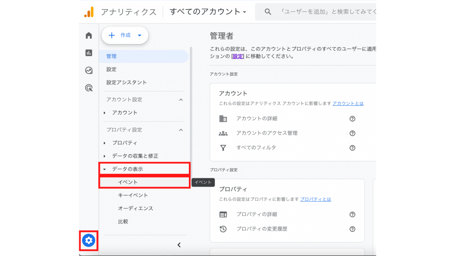Collapse the side navigation with the chevron

click(179, 245)
